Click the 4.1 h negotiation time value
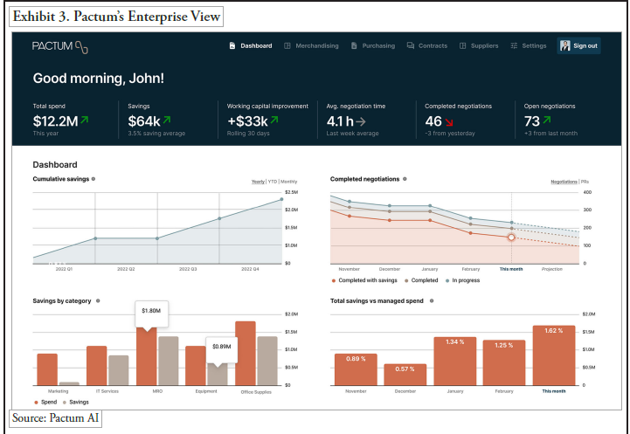 click(340, 121)
